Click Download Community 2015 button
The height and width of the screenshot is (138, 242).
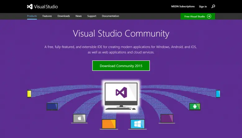tap(121, 66)
